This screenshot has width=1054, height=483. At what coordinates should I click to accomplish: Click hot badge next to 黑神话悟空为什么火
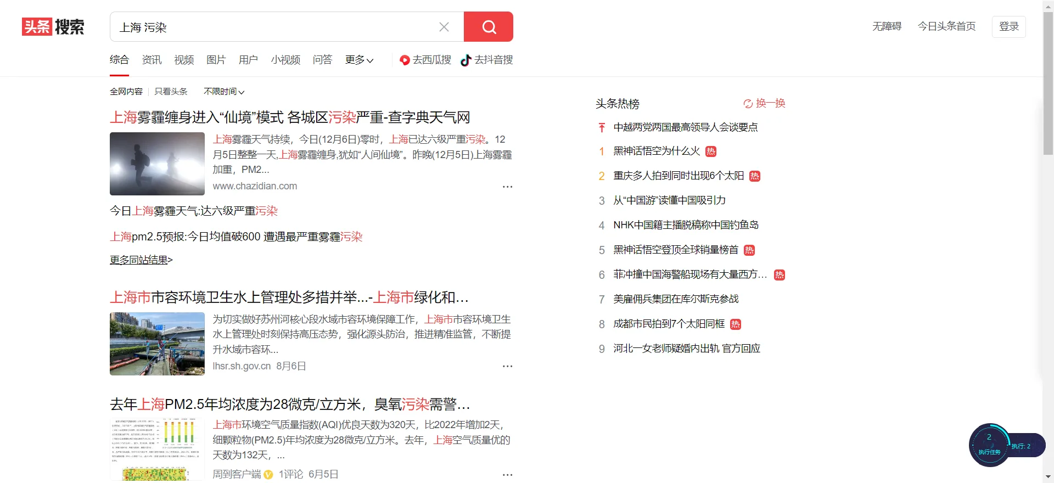click(711, 151)
